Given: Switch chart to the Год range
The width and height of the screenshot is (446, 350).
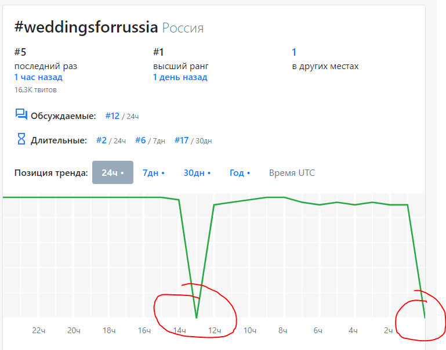Looking at the screenshot, I should pyautogui.click(x=240, y=173).
